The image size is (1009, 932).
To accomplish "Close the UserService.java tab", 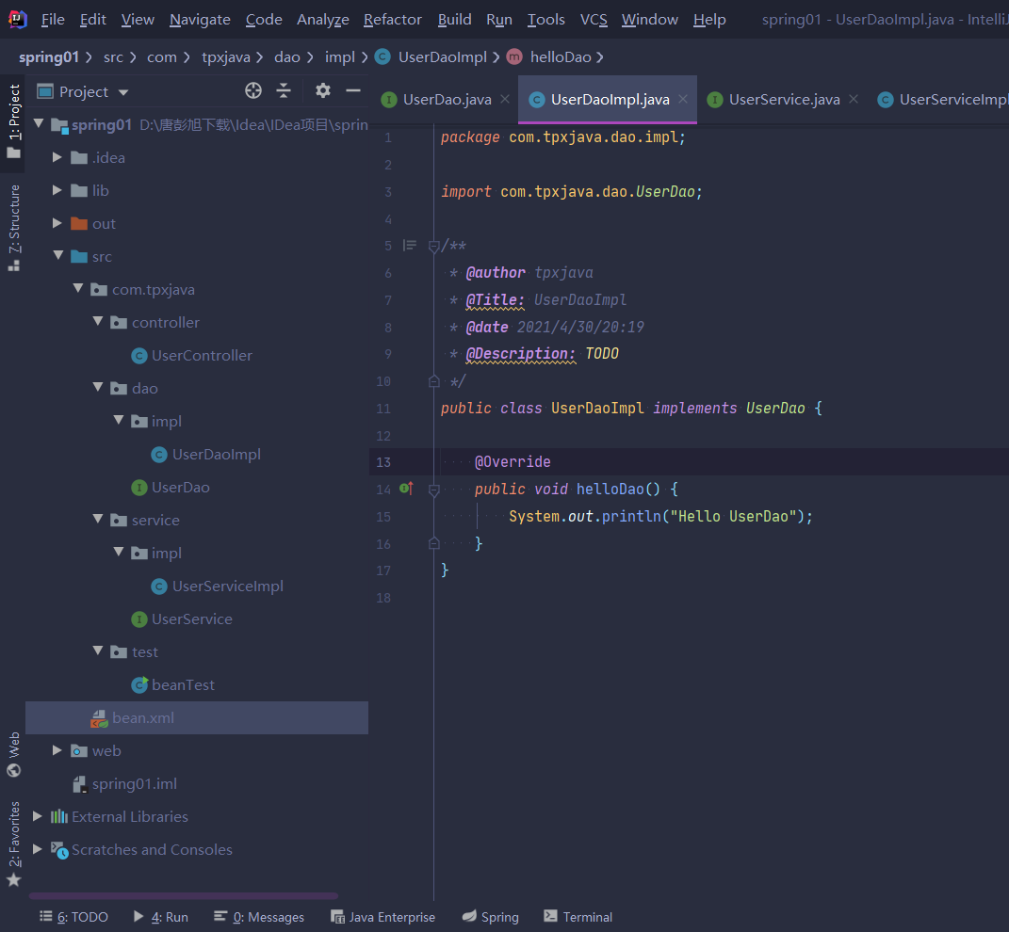I will coord(854,99).
